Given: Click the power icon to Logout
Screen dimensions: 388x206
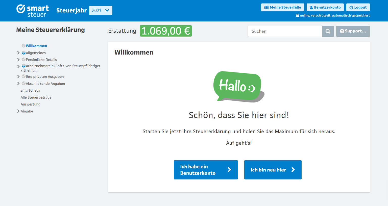Looking at the screenshot, I should pyautogui.click(x=351, y=7).
